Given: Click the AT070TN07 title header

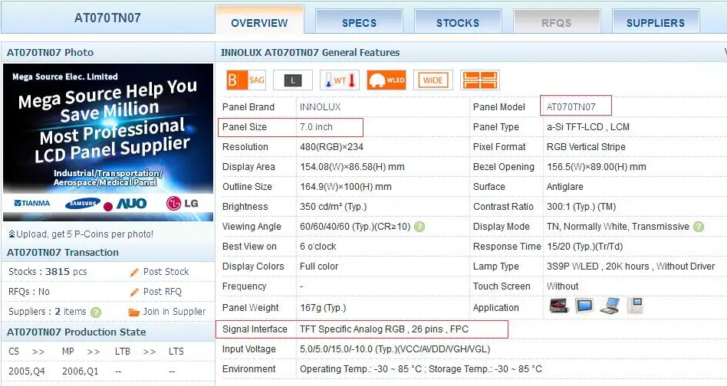Looking at the screenshot, I should point(107,18).
